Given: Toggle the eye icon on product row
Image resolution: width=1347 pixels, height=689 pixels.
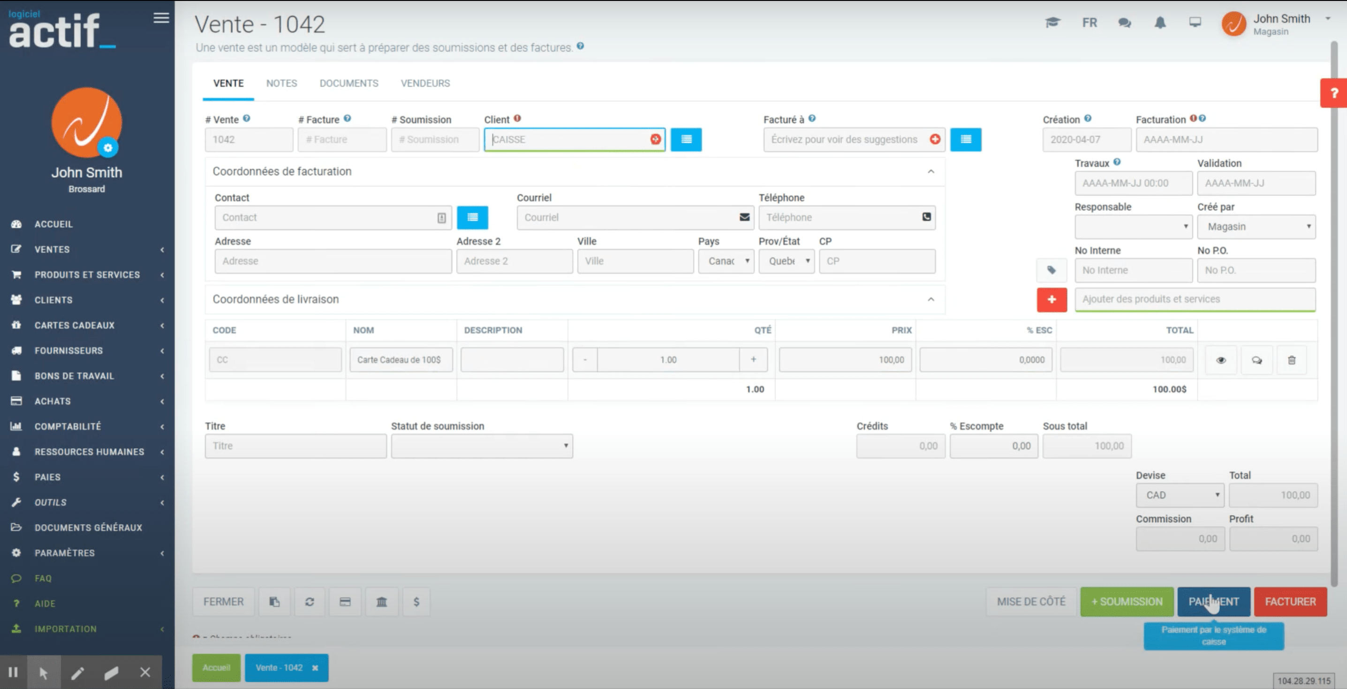Looking at the screenshot, I should pos(1221,359).
